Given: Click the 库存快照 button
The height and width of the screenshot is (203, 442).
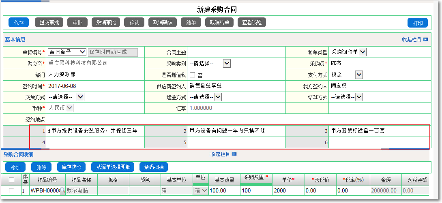Looking at the screenshot, I should [x=71, y=167].
